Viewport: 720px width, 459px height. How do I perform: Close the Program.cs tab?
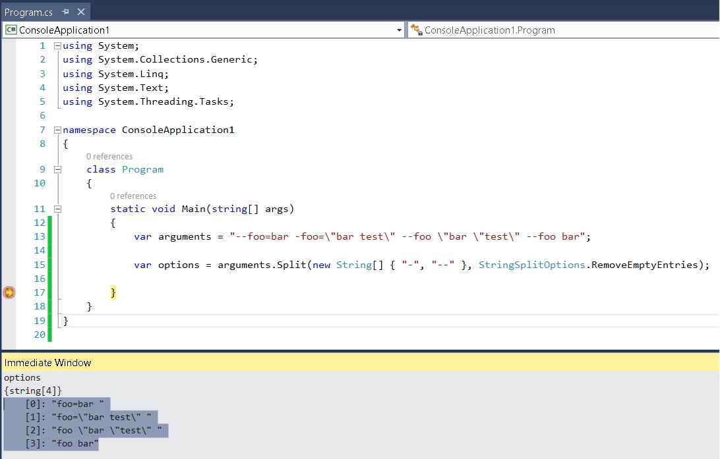tap(81, 11)
